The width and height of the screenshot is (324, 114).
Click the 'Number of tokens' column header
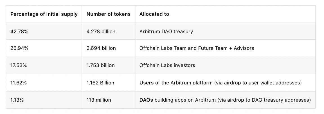109,14
